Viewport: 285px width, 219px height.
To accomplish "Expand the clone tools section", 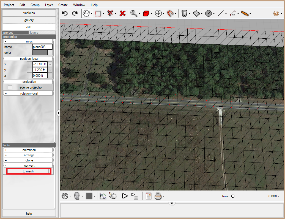I will (x=28, y=161).
